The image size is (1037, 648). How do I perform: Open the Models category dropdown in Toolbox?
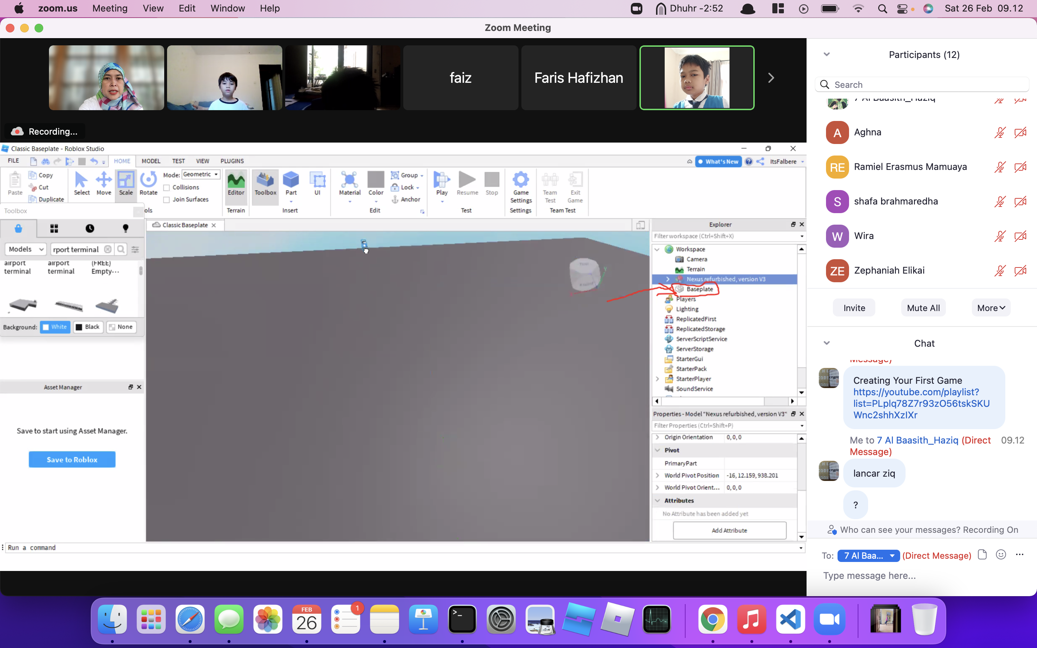pos(26,249)
